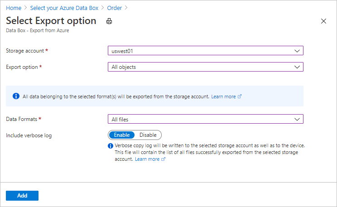Click chevron arrow of uswest01 field
Viewport: 337px width, 207px height.
pos(297,51)
